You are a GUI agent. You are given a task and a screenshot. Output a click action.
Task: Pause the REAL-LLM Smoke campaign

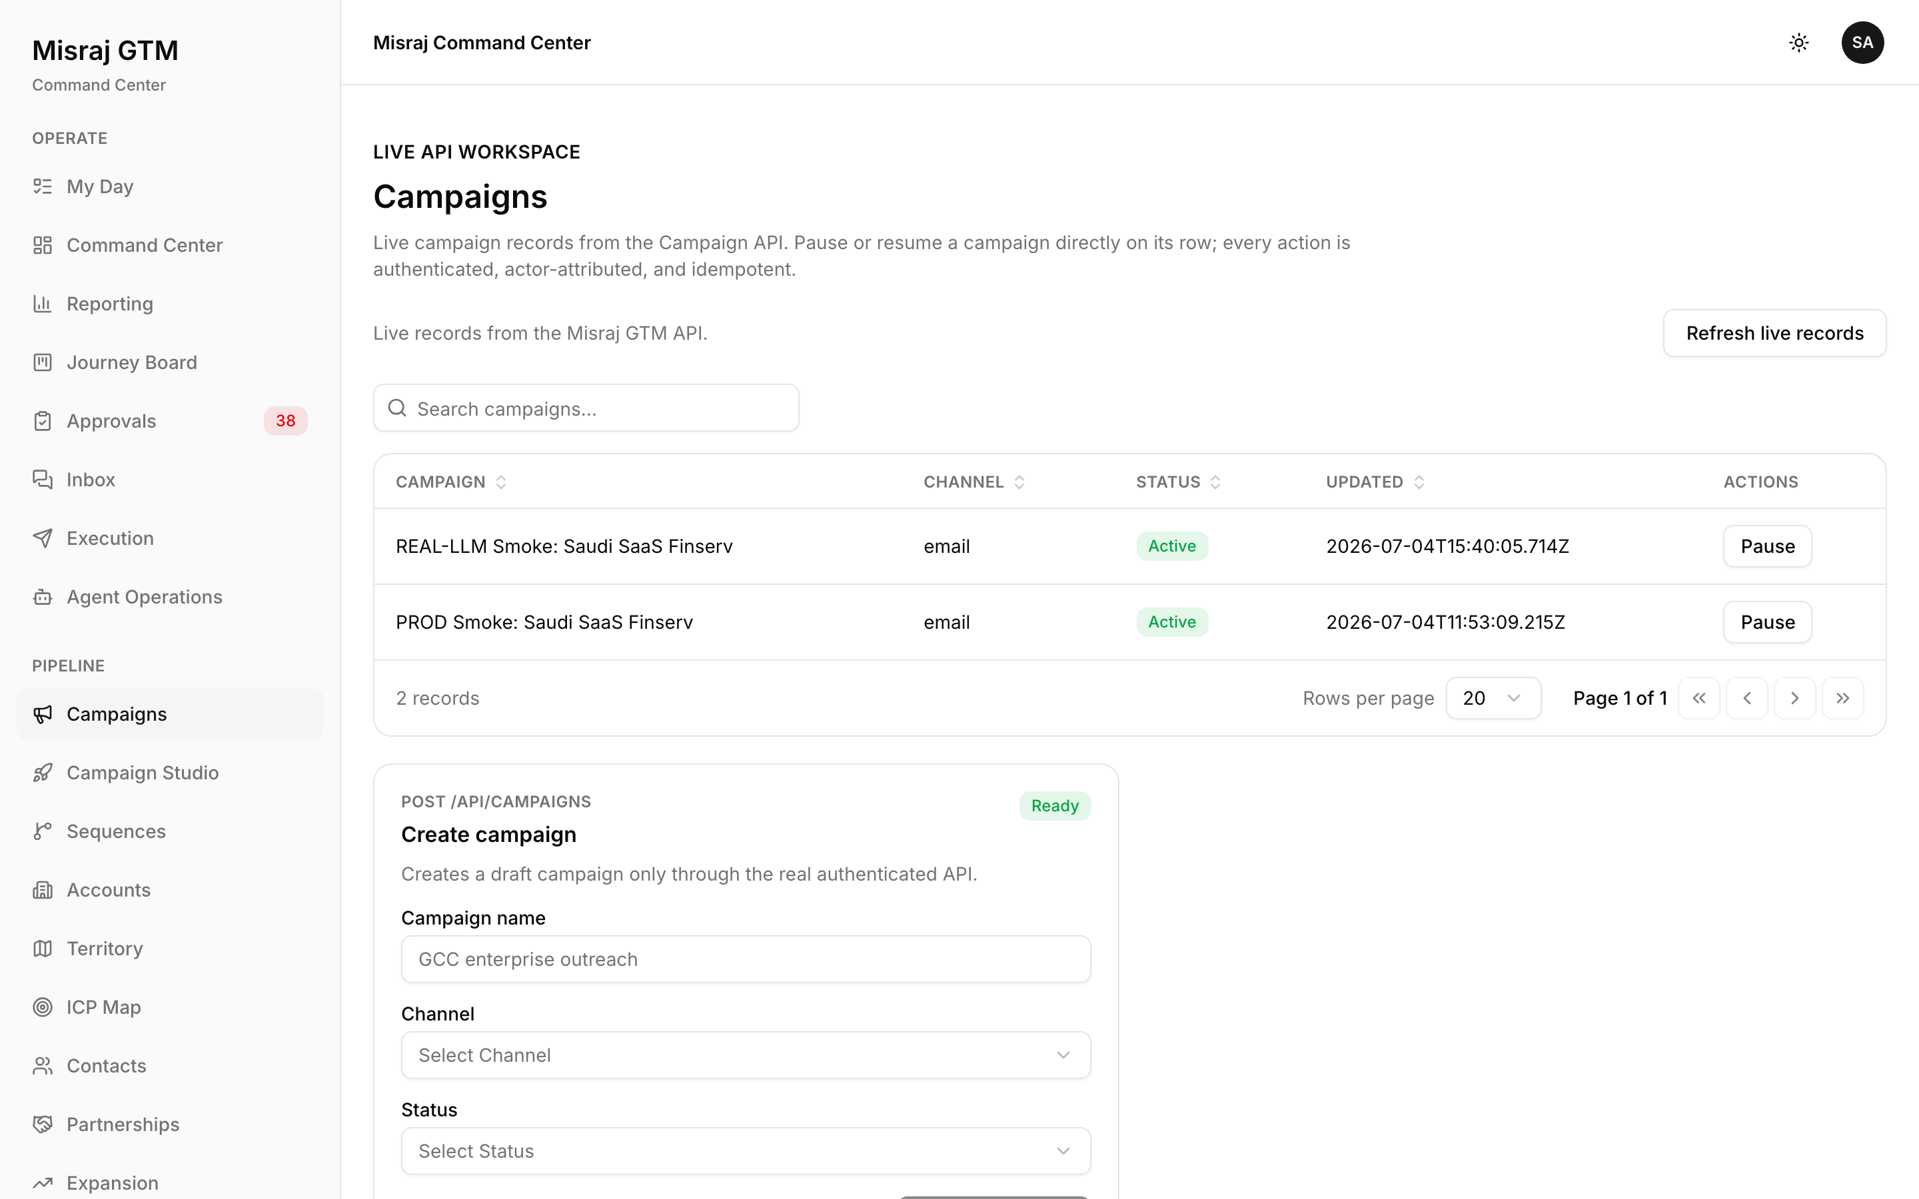(1767, 546)
